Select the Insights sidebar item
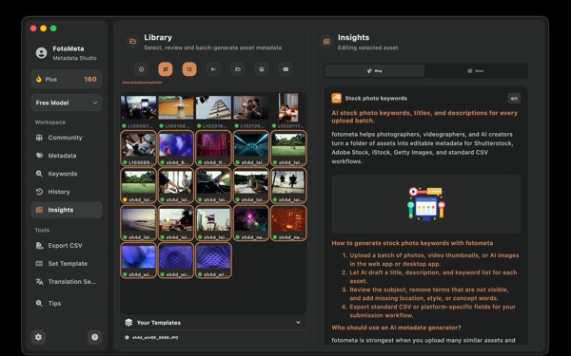Image resolution: width=571 pixels, height=356 pixels. coord(67,210)
